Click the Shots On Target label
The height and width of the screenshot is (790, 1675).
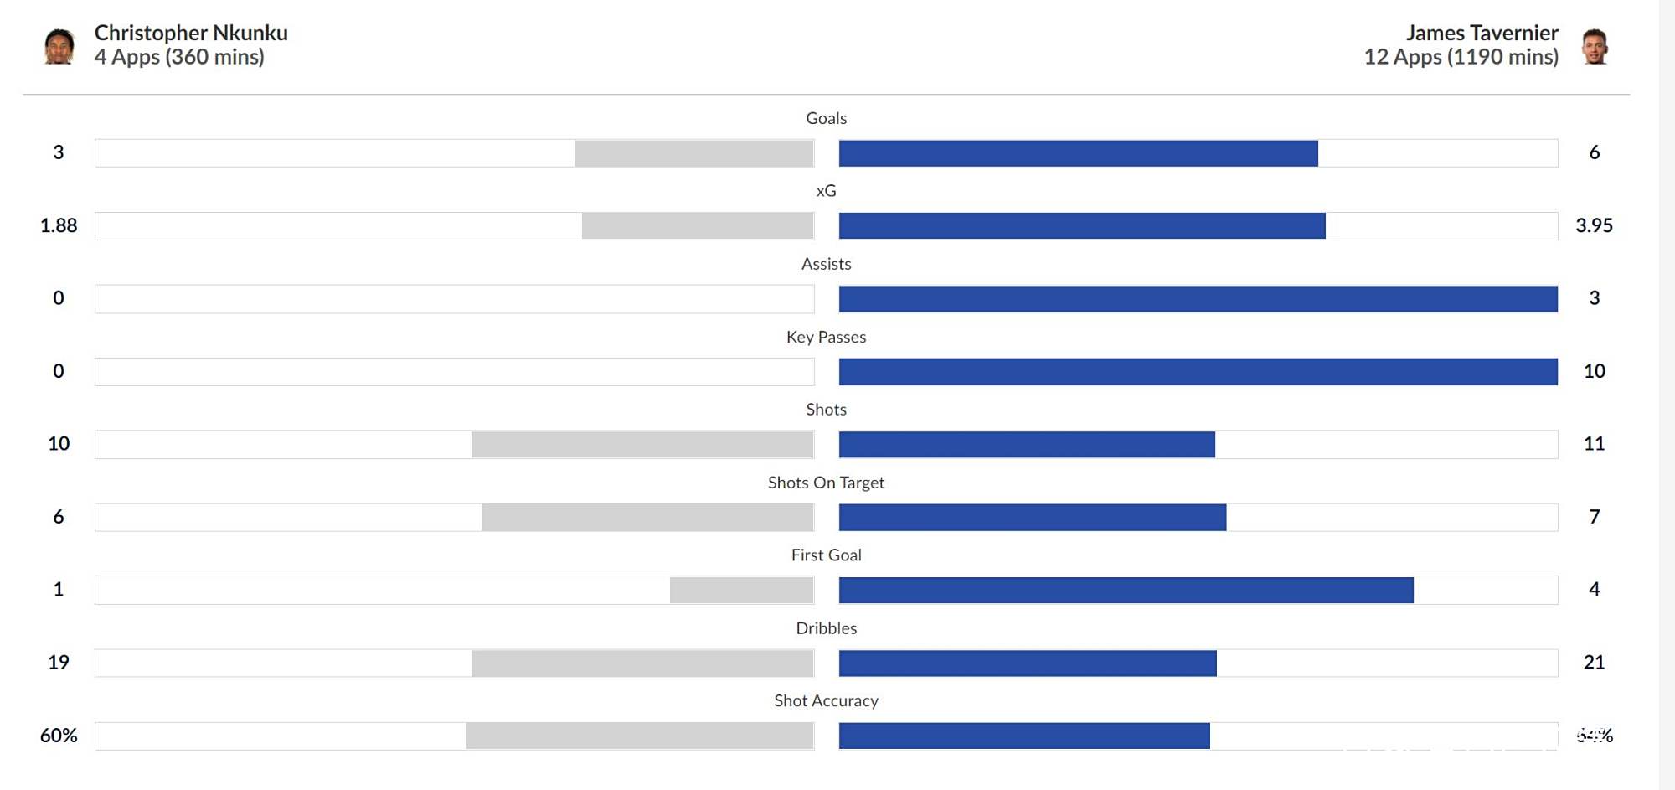[826, 483]
